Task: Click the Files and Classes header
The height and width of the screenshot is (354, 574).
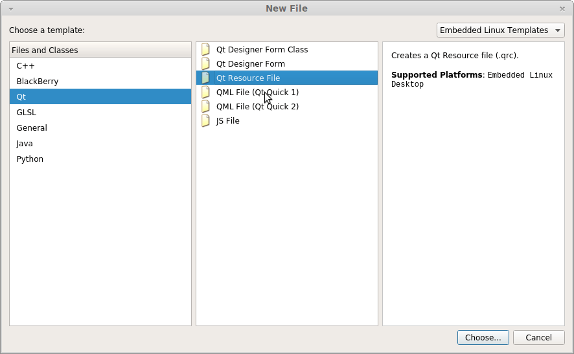Action: (100, 50)
